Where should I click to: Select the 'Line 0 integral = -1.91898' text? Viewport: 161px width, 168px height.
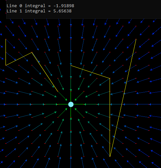(40, 6)
